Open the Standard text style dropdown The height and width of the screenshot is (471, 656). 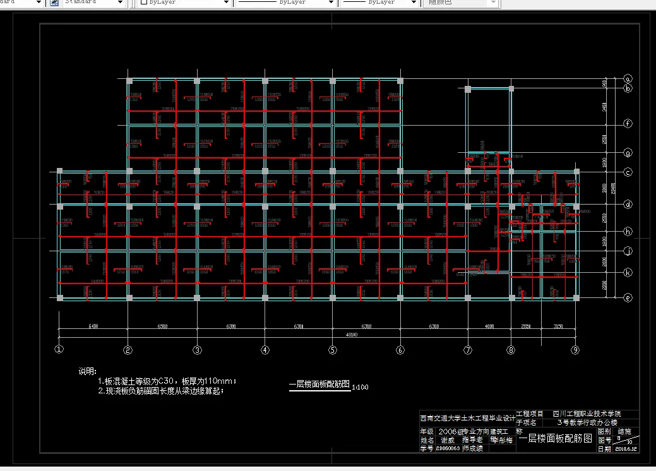coord(120,3)
